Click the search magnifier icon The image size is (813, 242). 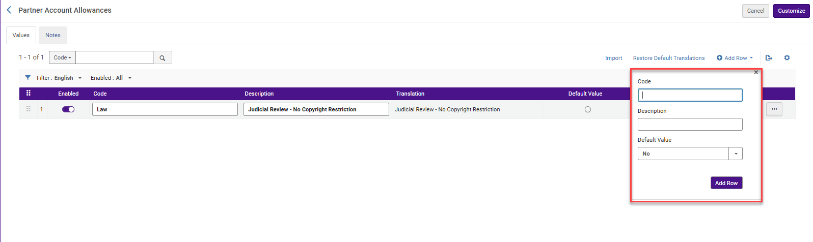pyautogui.click(x=162, y=58)
